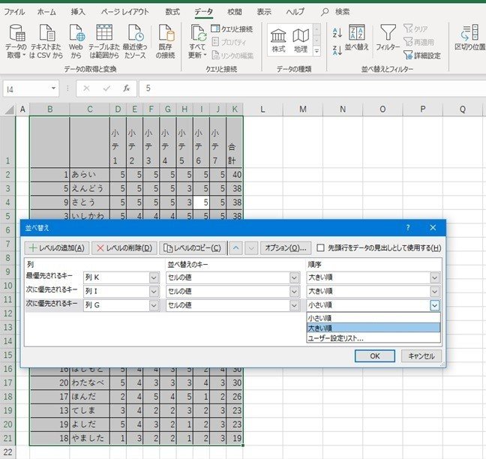Click the From Web import icon
Screen dimensions: 486x459
76,41
